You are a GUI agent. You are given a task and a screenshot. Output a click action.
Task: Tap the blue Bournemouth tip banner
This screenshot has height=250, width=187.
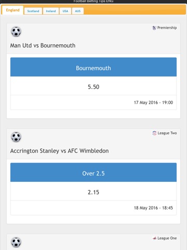[x=94, y=67]
